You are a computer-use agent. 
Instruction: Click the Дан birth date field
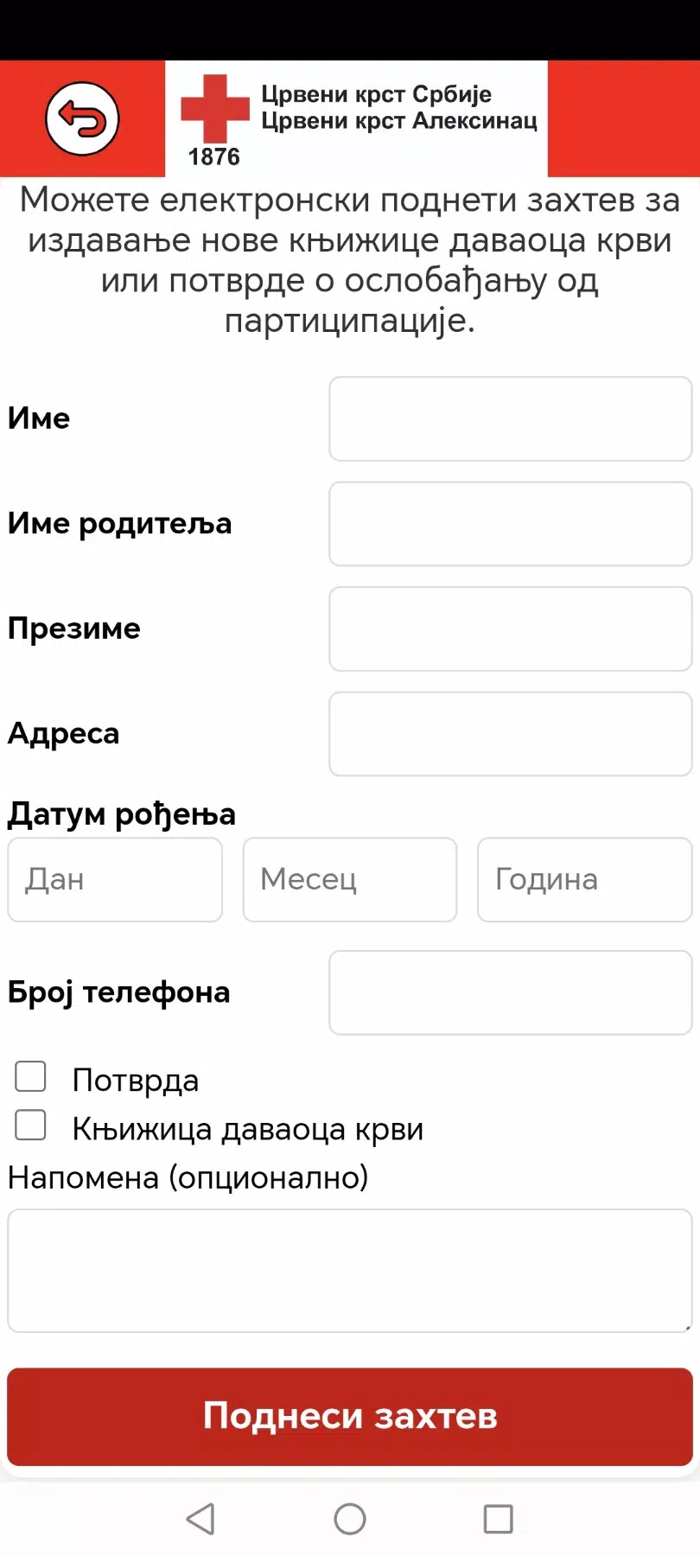pos(115,879)
